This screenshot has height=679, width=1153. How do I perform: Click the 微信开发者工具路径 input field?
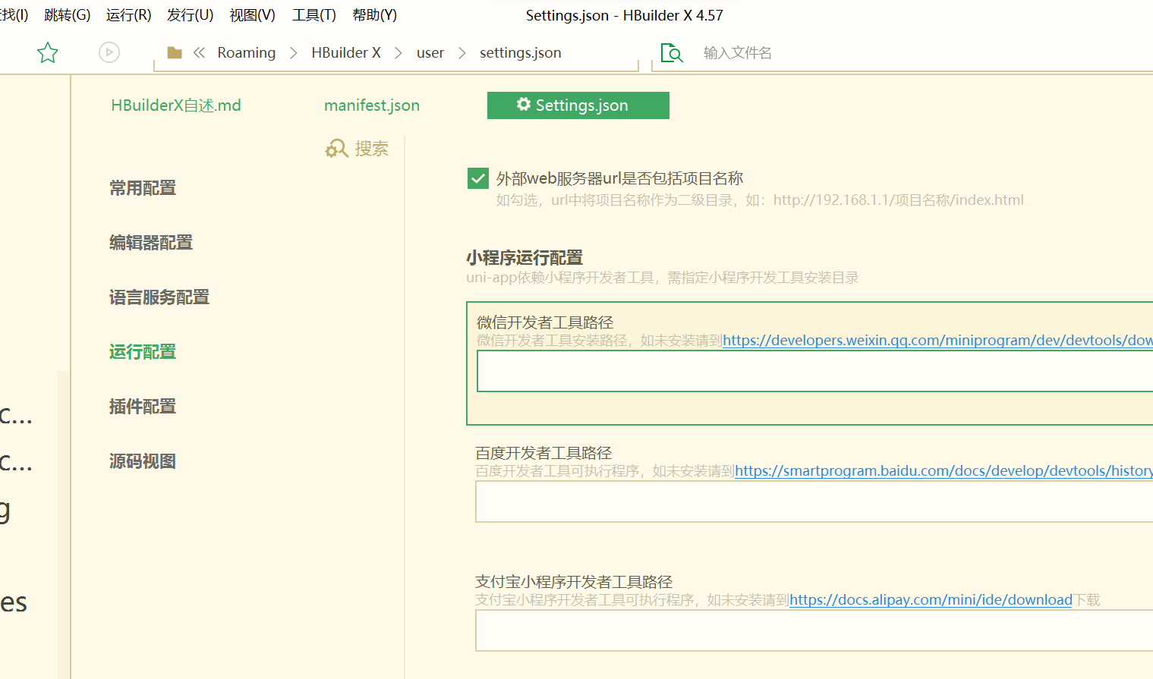(x=814, y=371)
